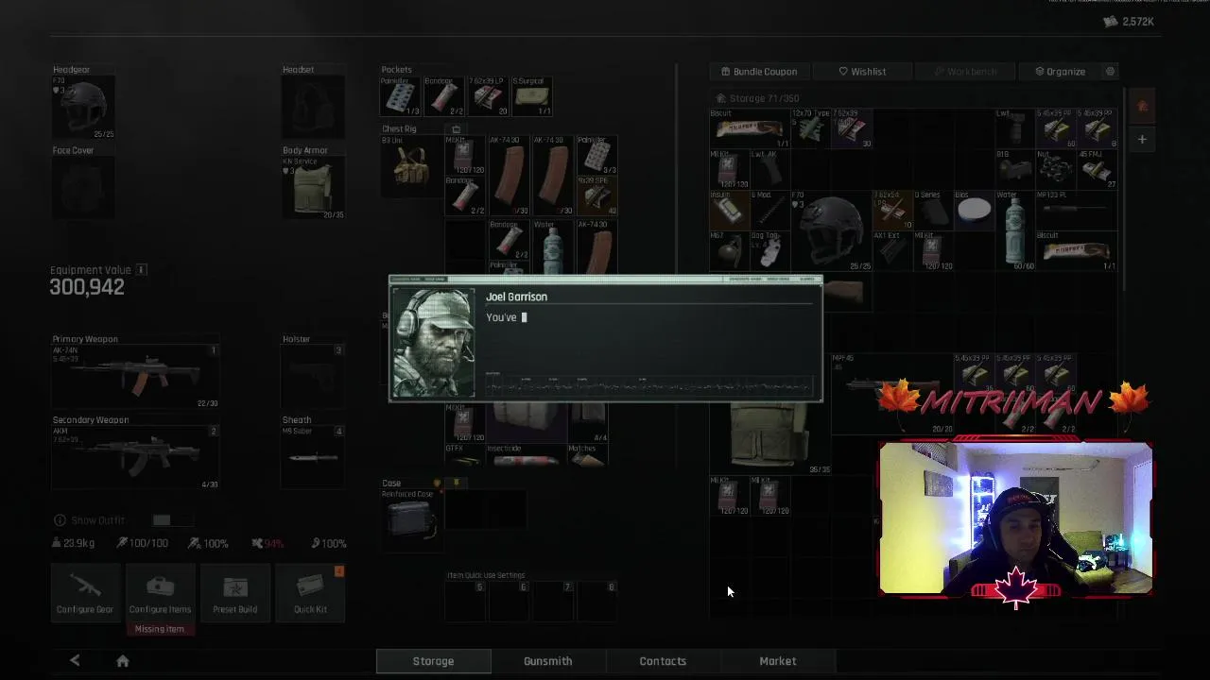
Task: Select the 9x39 SPE ammo in chest rig
Action: 596,196
